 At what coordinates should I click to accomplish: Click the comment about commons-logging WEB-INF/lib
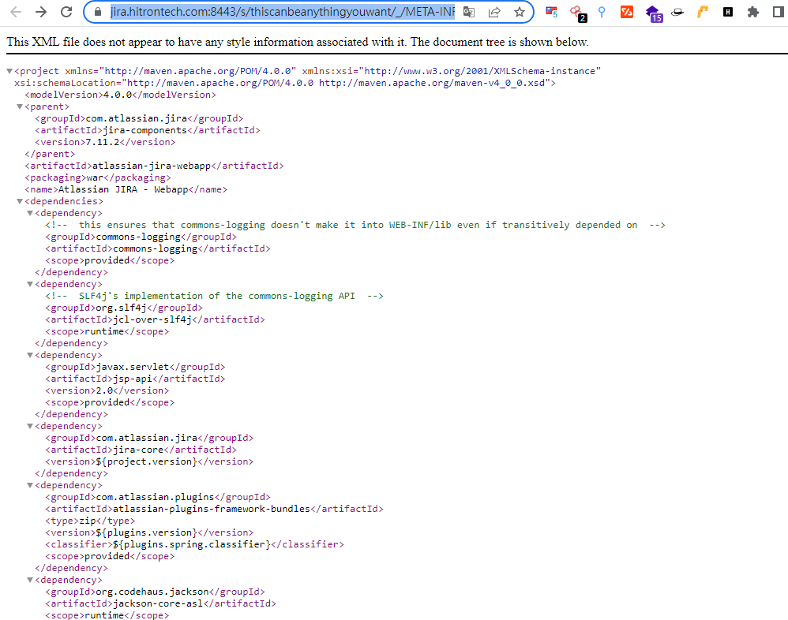coord(355,225)
